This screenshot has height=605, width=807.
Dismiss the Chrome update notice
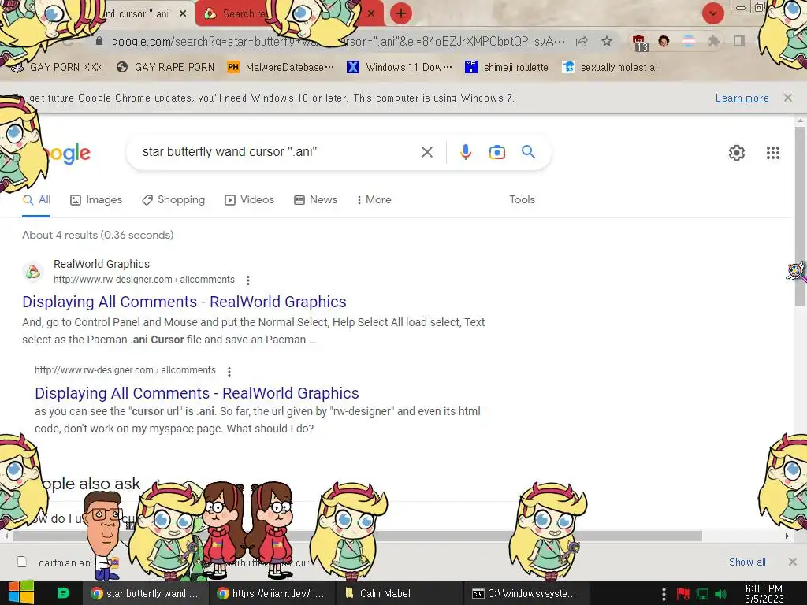(787, 98)
